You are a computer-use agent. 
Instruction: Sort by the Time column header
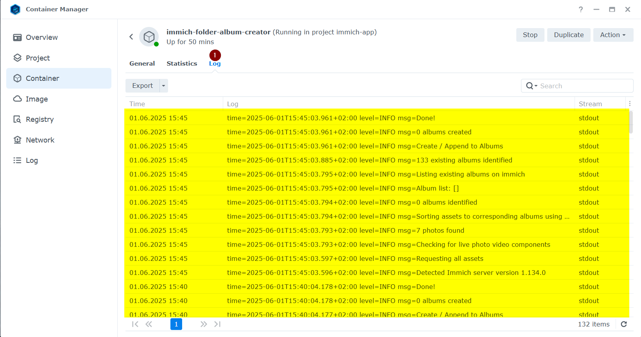click(174, 104)
